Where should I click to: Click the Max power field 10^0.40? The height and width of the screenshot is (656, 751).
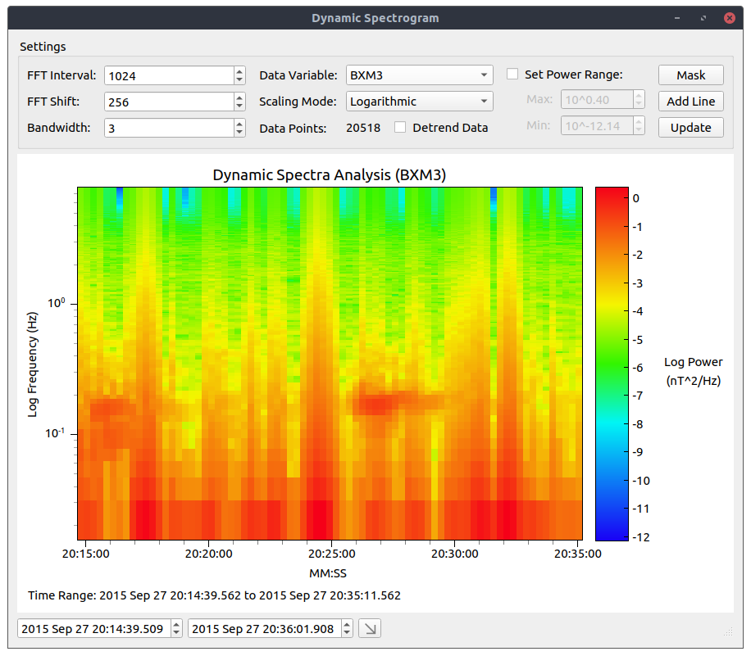pyautogui.click(x=597, y=100)
